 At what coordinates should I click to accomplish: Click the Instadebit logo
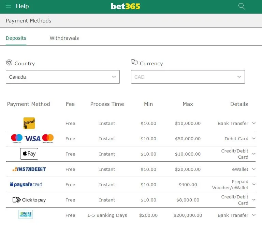click(x=29, y=169)
